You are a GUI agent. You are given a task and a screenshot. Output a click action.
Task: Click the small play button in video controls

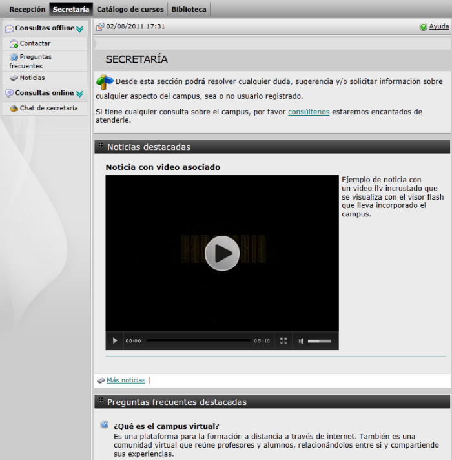point(115,340)
